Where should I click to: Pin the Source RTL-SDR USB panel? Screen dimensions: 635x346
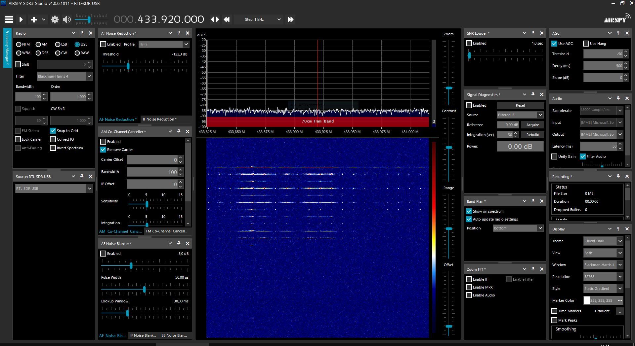click(x=82, y=176)
